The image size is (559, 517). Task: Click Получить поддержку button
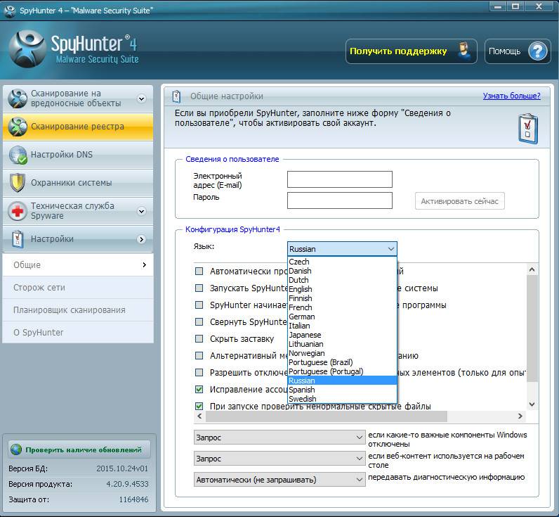coord(411,51)
